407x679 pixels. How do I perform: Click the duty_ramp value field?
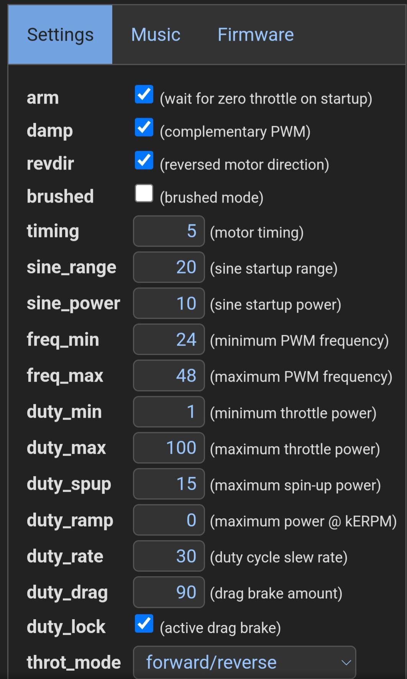[x=169, y=520]
